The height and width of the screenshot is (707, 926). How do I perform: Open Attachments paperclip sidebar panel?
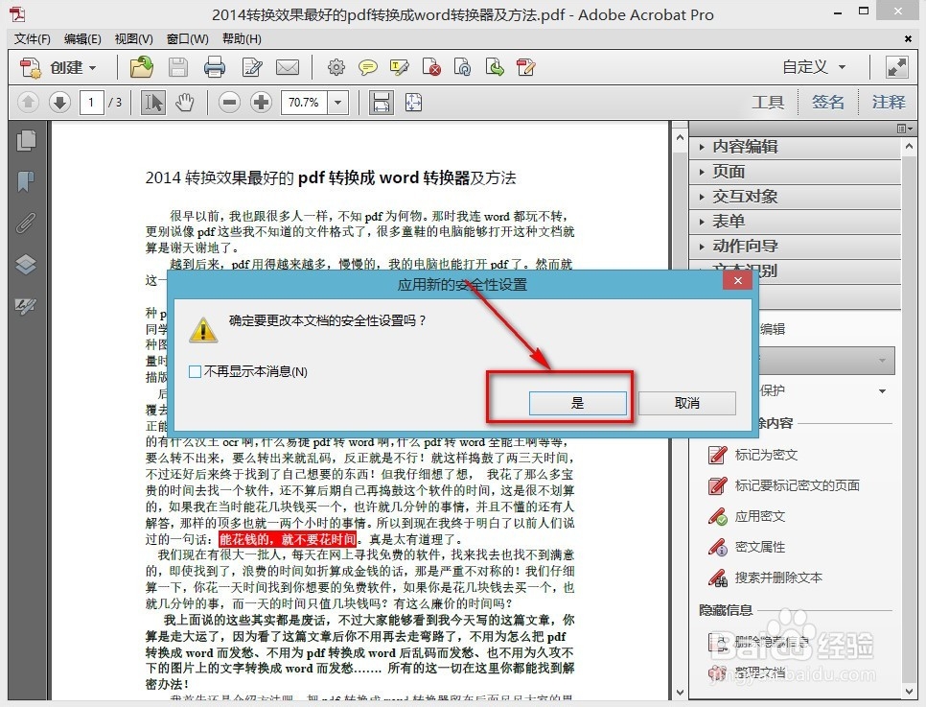tap(26, 223)
